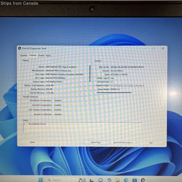Screen dimensions: 182x182
Task: Select the Display tab
Action: (x=33, y=55)
